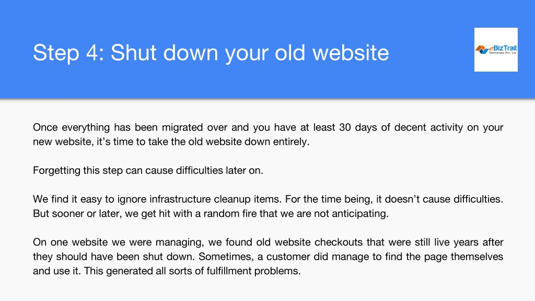Click the phrase 'take the old website down entirely'
The image size is (535, 301).
click(x=229, y=142)
